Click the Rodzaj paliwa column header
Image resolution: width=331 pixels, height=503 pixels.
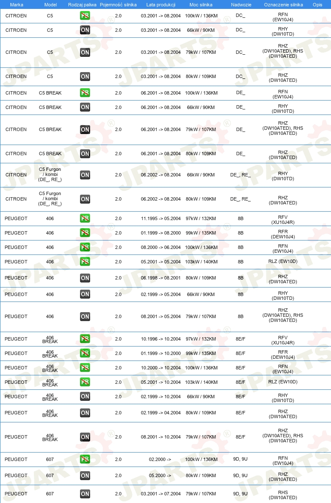tap(82, 5)
